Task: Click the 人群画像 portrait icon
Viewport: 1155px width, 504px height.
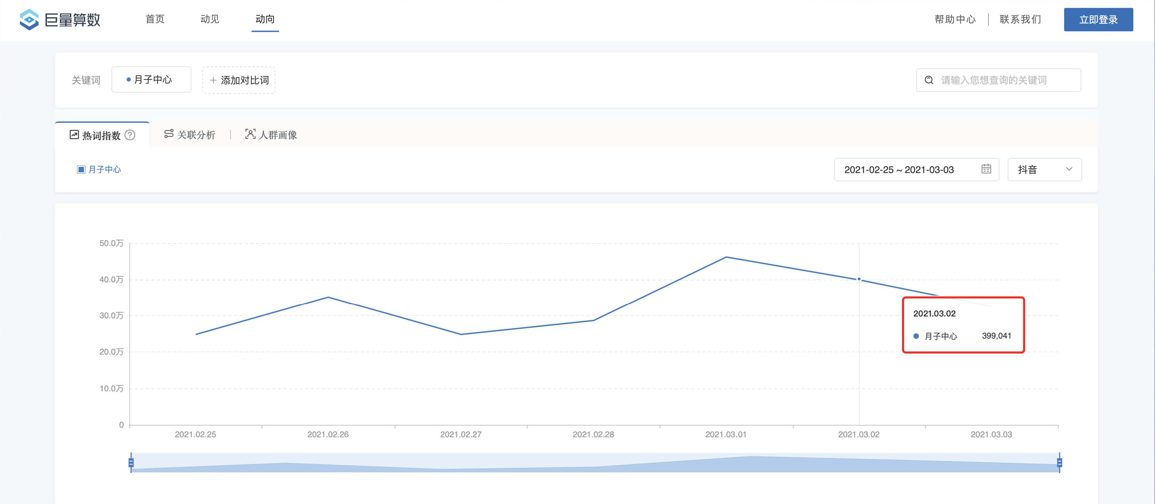Action: [250, 134]
